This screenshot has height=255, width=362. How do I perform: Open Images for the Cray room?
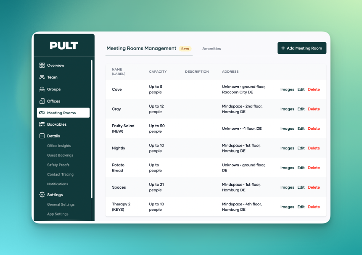click(x=287, y=109)
